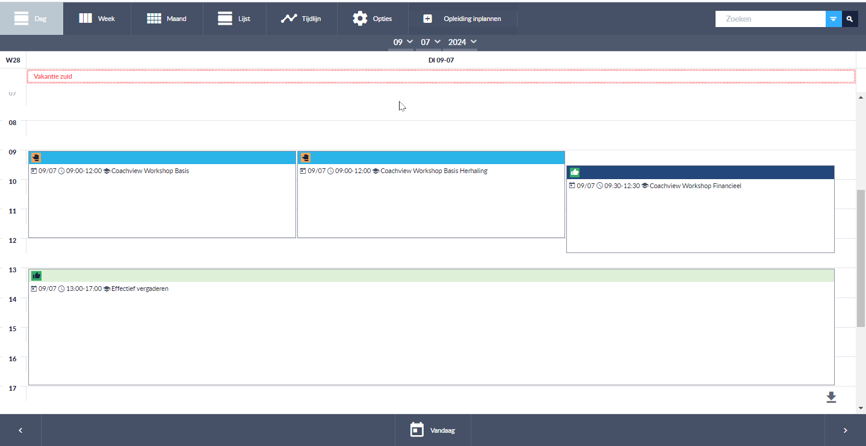
Task: Click scrollbar down arrow
Action: (x=861, y=408)
